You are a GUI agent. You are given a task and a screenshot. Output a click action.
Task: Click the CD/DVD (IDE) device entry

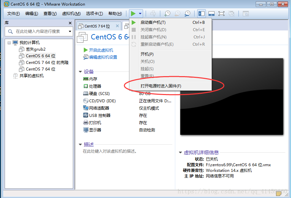click(99, 101)
